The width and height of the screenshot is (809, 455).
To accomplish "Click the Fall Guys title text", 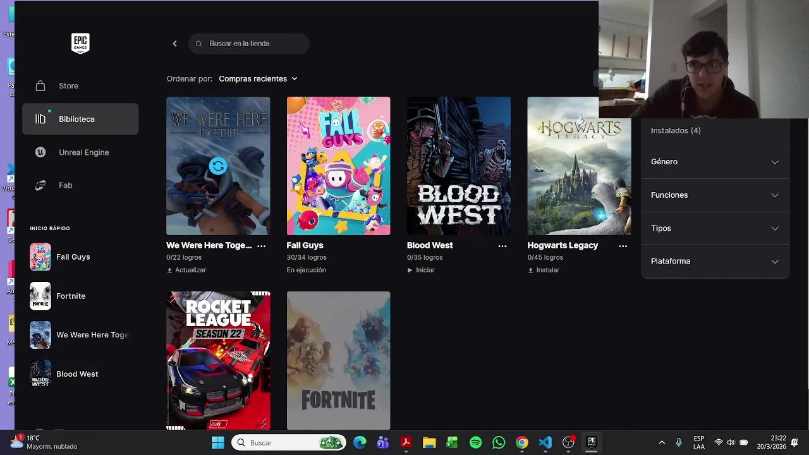I will 305,245.
